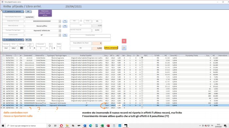
Task: Open the supplier lookup form icon
Action: tap(65, 21)
